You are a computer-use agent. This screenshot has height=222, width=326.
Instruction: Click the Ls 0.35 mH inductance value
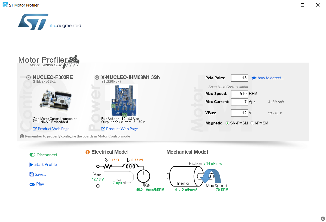tap(138, 160)
